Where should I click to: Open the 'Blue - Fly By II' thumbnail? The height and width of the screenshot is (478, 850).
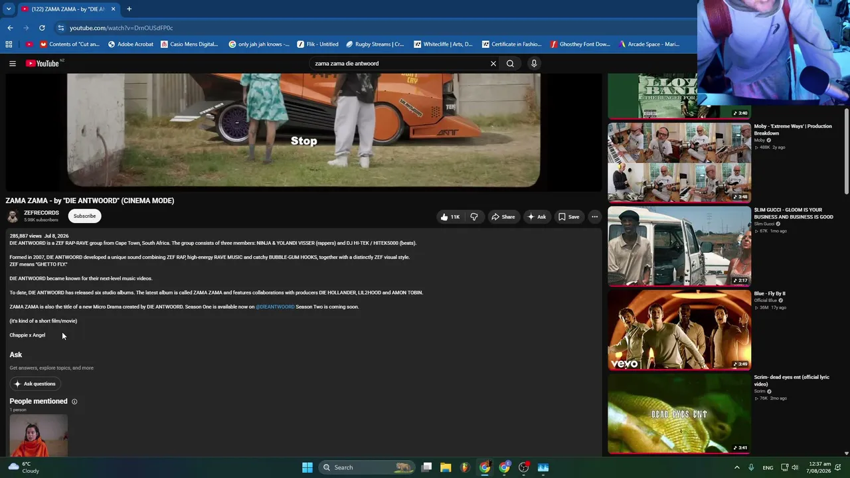[679, 329]
